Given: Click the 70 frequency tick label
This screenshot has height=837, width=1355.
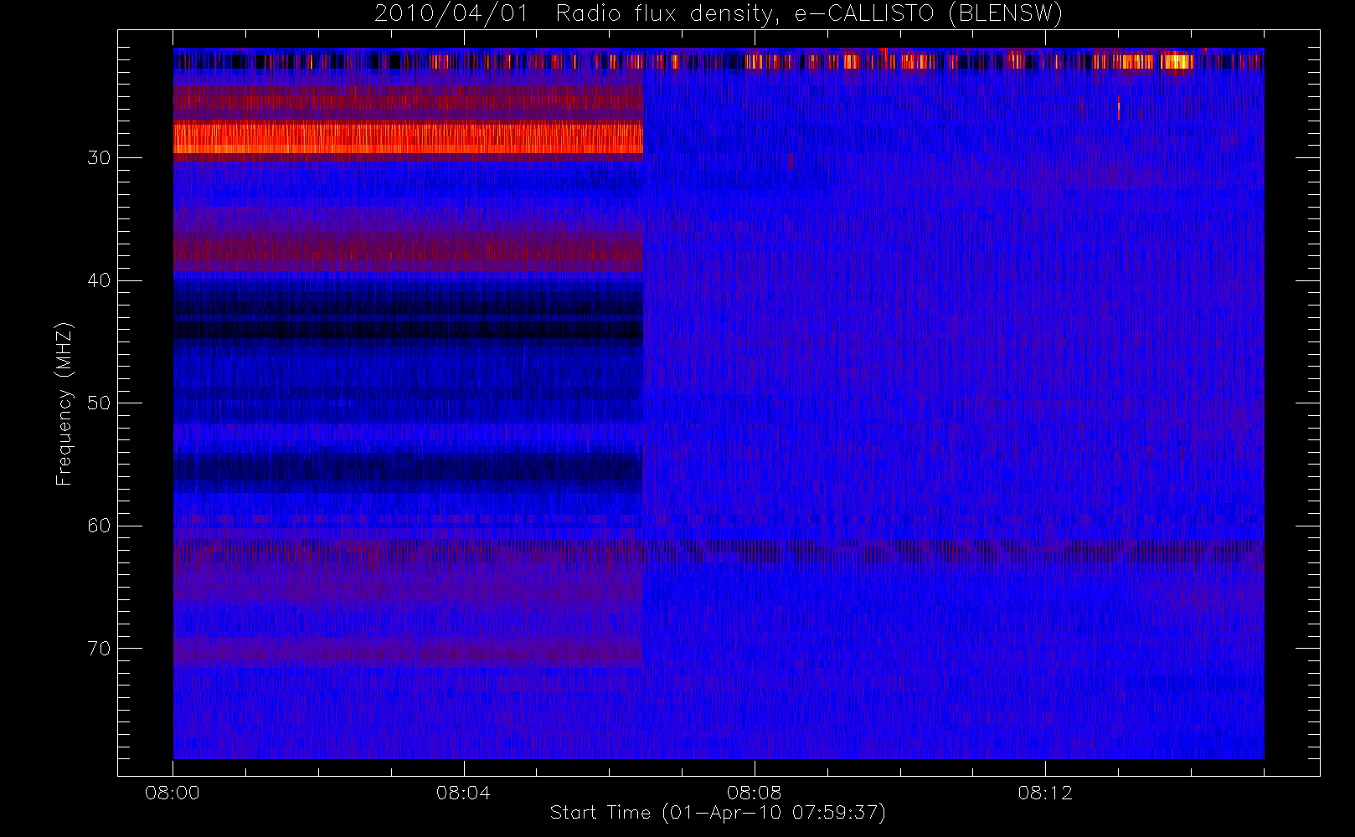Looking at the screenshot, I should (x=99, y=649).
